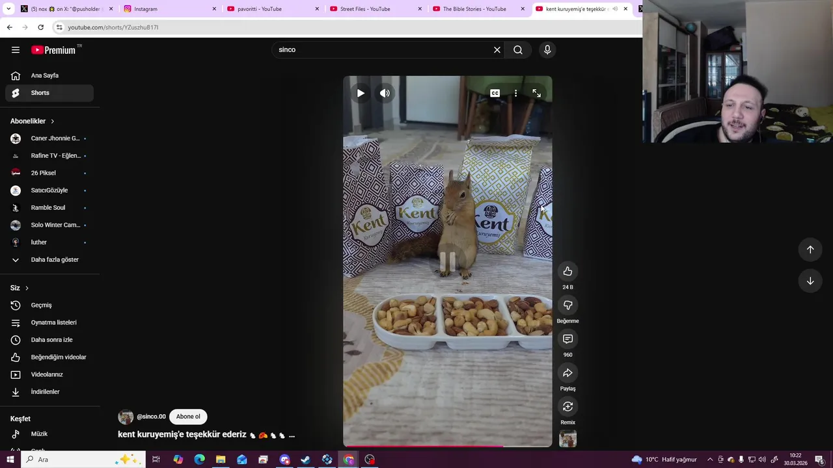
Task: Expand the description ellipsis after title
Action: [292, 435]
